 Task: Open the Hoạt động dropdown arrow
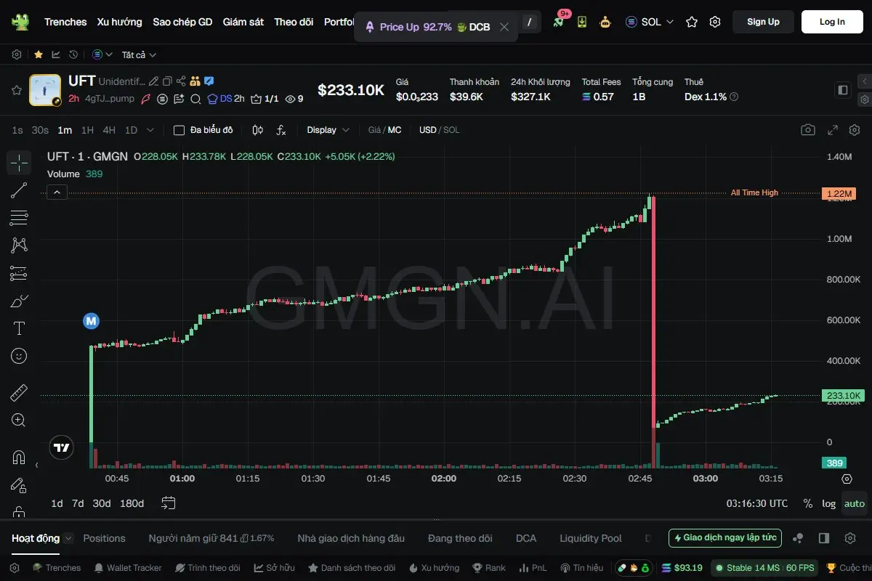[x=68, y=538]
